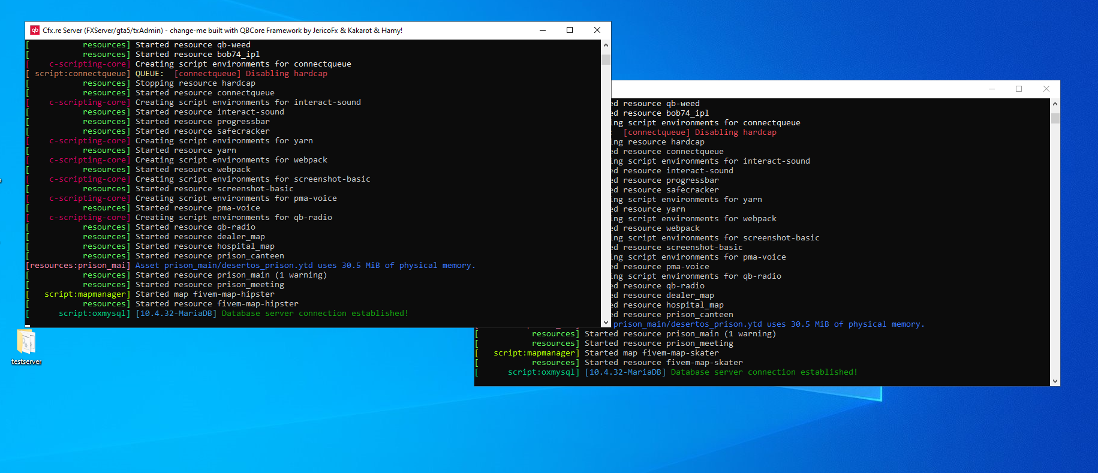
Task: Click scroll-up arrow in front console scrollbar
Action: pos(606,45)
